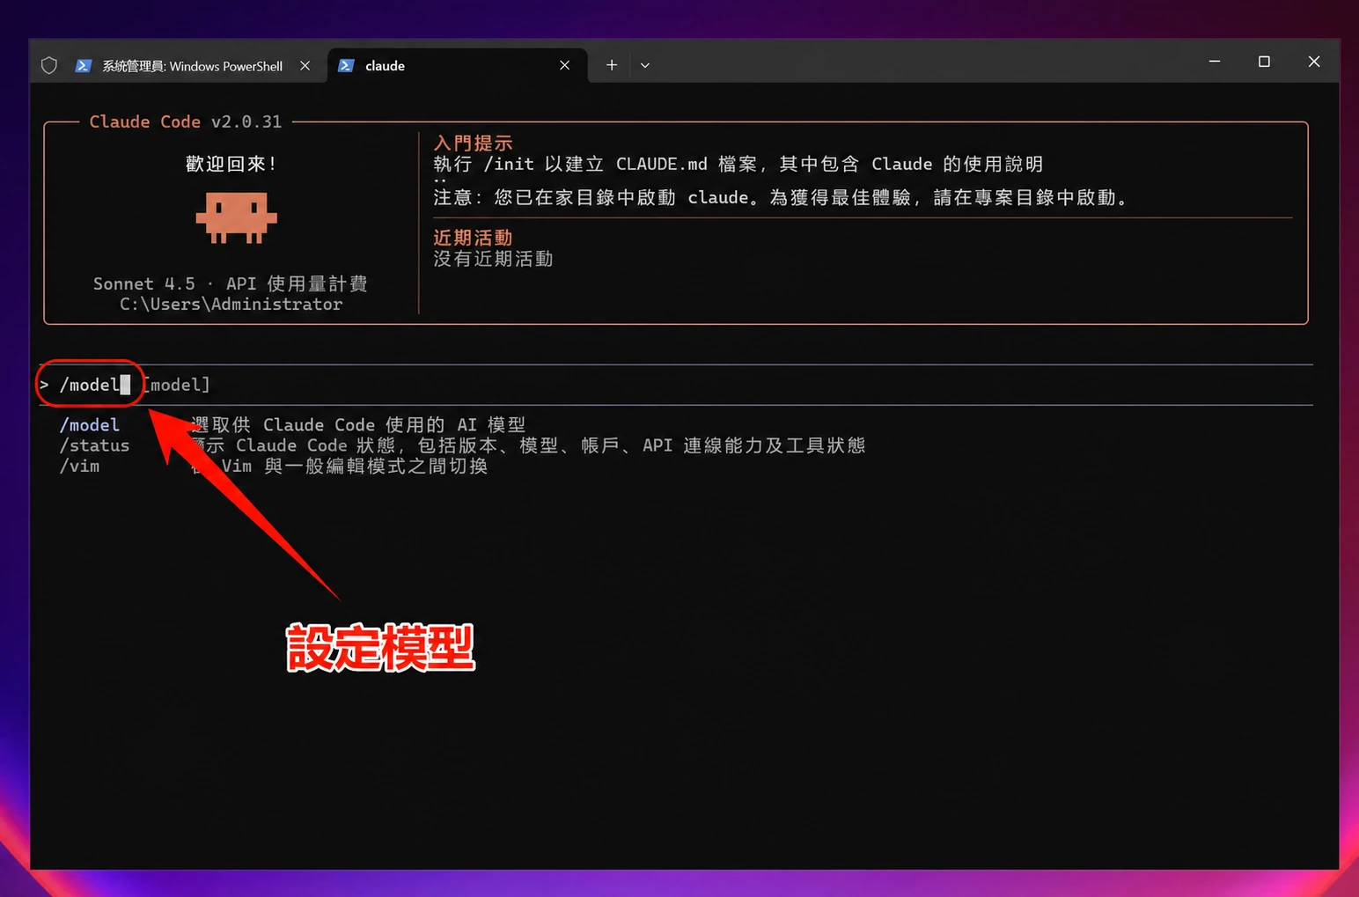Click the /status description mentioning 'API 連線能力及工具狀態'
This screenshot has height=897, width=1359.
pos(528,445)
